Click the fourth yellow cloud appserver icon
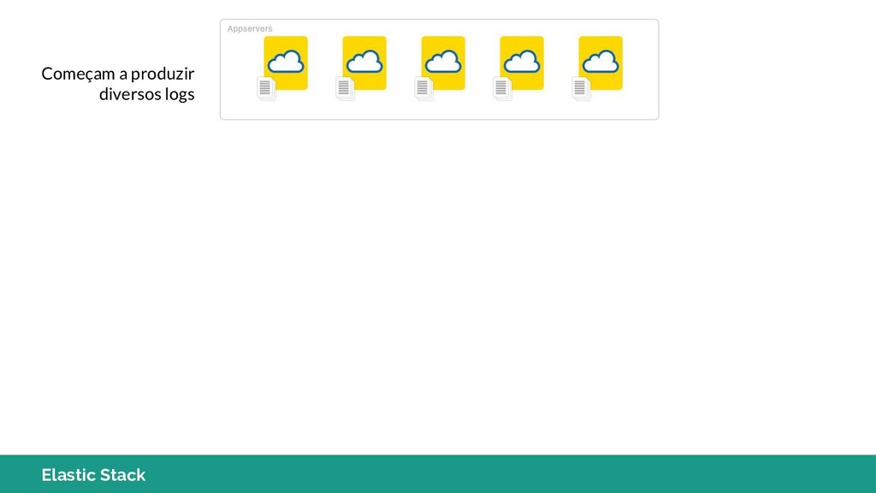 click(522, 62)
